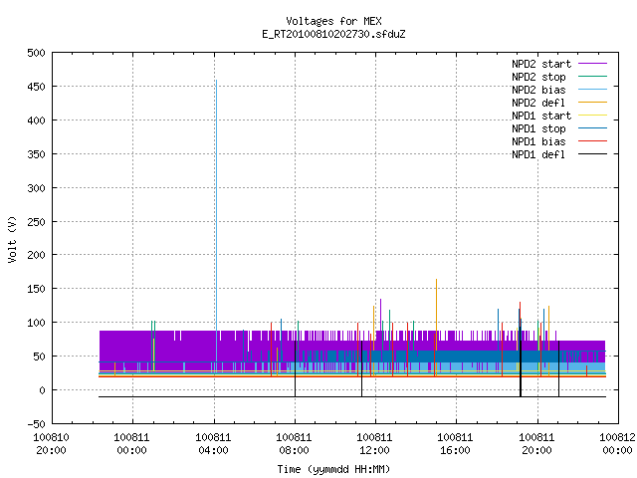The height and width of the screenshot is (478, 637).
Task: Select the NPD1 bias legend entry
Action: [538, 141]
